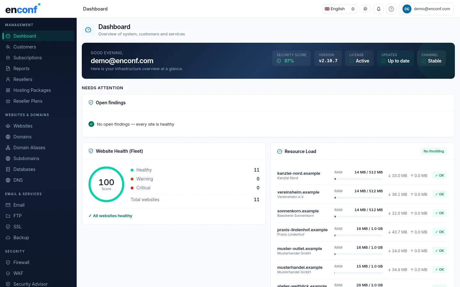Click the Databases icon in sidebar
This screenshot has height=287, width=460.
(8, 169)
